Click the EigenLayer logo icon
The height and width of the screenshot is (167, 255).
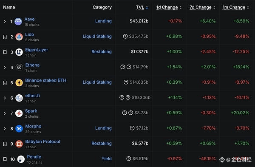tap(19, 52)
